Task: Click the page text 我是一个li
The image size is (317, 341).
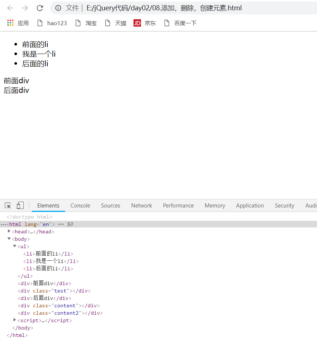Action: tap(39, 54)
